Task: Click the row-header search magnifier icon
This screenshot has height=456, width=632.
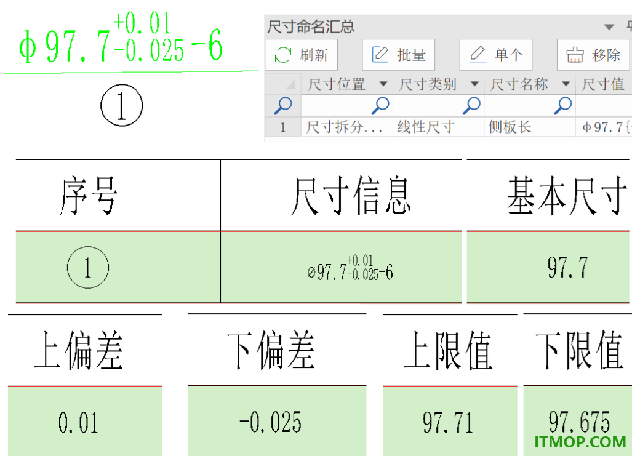Action: tap(283, 106)
